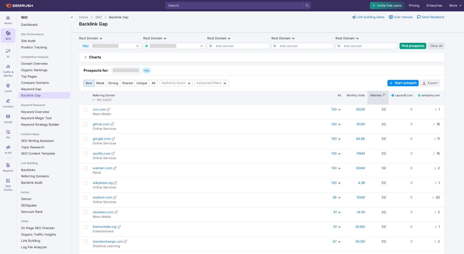The width and height of the screenshot is (464, 254).
Task: Open the More menu dropdown
Action: (x=455, y=6)
